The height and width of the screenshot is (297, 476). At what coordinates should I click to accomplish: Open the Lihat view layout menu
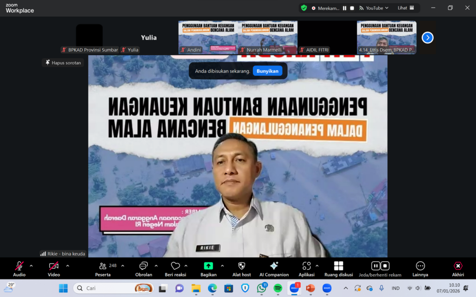pyautogui.click(x=406, y=8)
